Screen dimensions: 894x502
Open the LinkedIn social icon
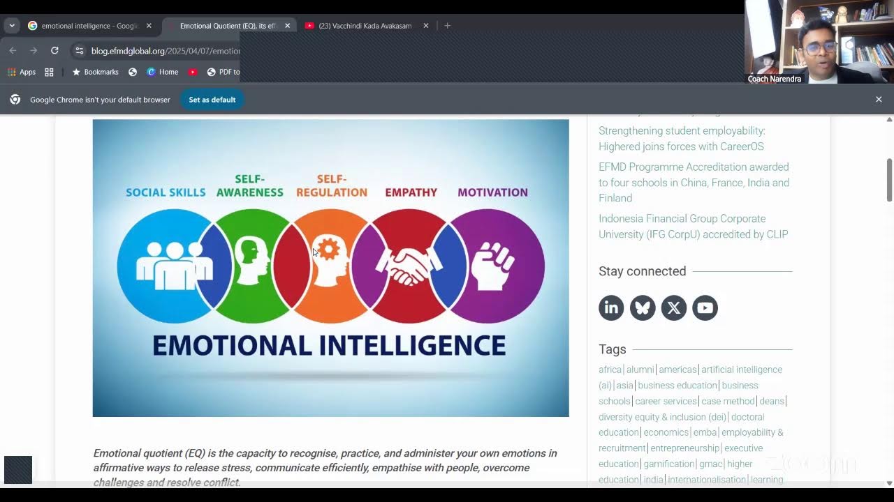point(611,307)
